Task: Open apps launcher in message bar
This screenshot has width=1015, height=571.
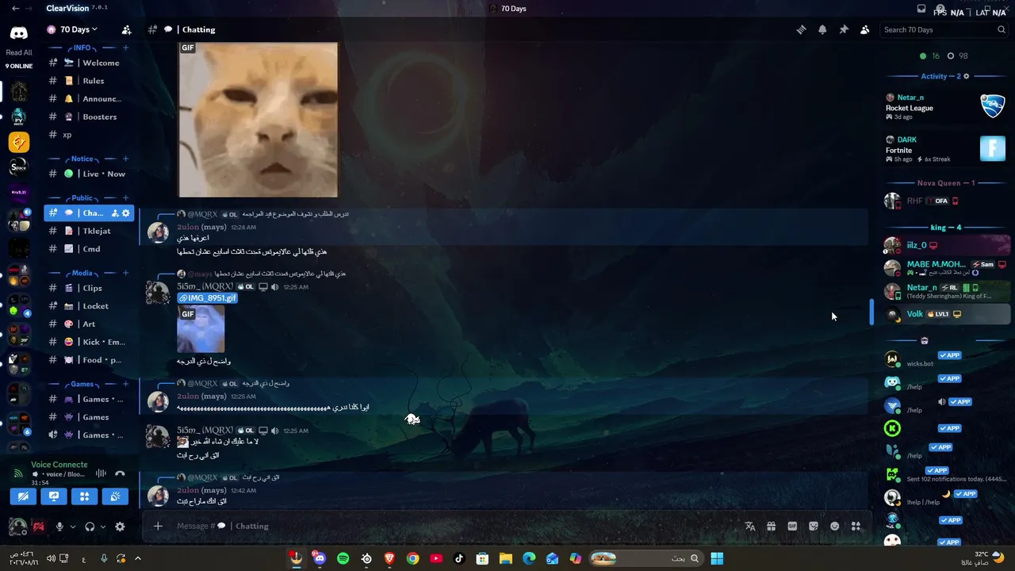Action: [856, 526]
